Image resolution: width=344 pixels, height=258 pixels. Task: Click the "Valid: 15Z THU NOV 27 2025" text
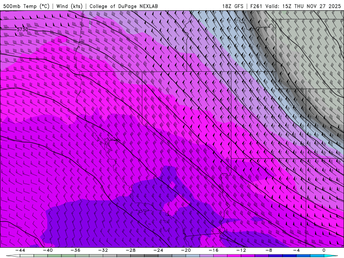pyautogui.click(x=303, y=6)
